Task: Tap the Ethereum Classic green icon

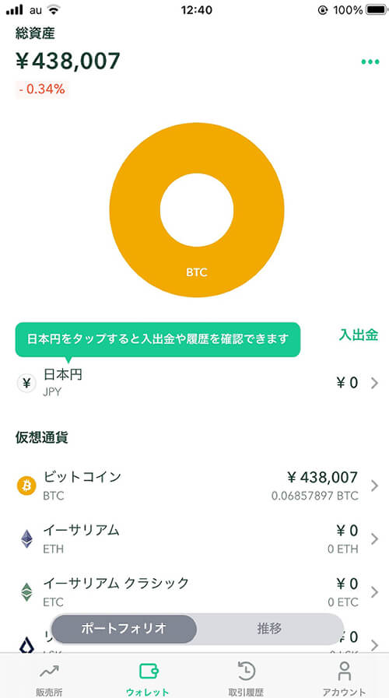Action: pos(26,591)
